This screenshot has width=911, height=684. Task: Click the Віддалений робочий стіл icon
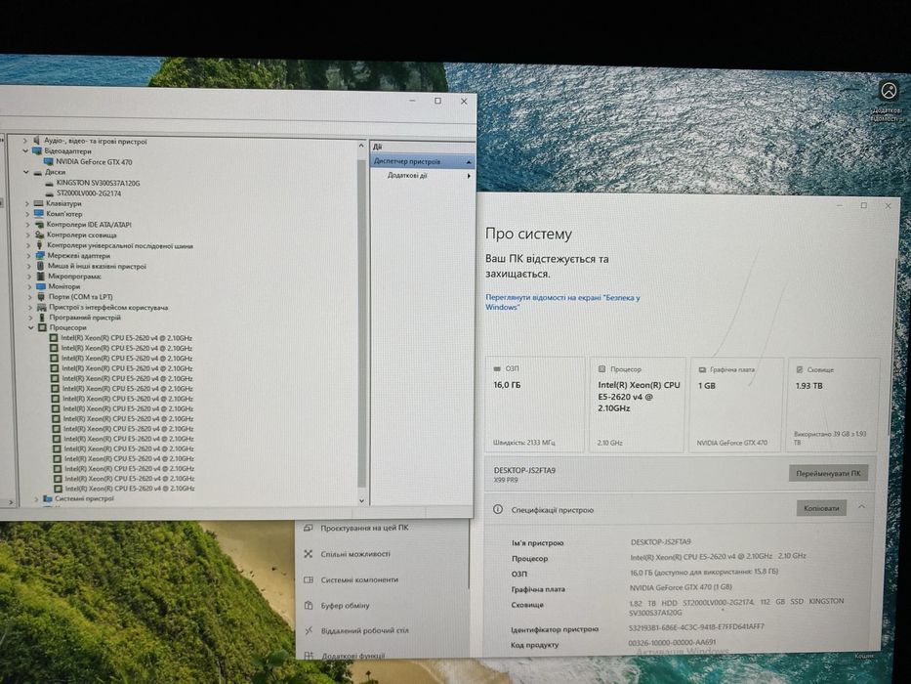(x=309, y=630)
